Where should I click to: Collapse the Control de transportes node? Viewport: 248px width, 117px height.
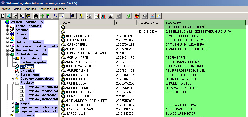click(x=7, y=54)
